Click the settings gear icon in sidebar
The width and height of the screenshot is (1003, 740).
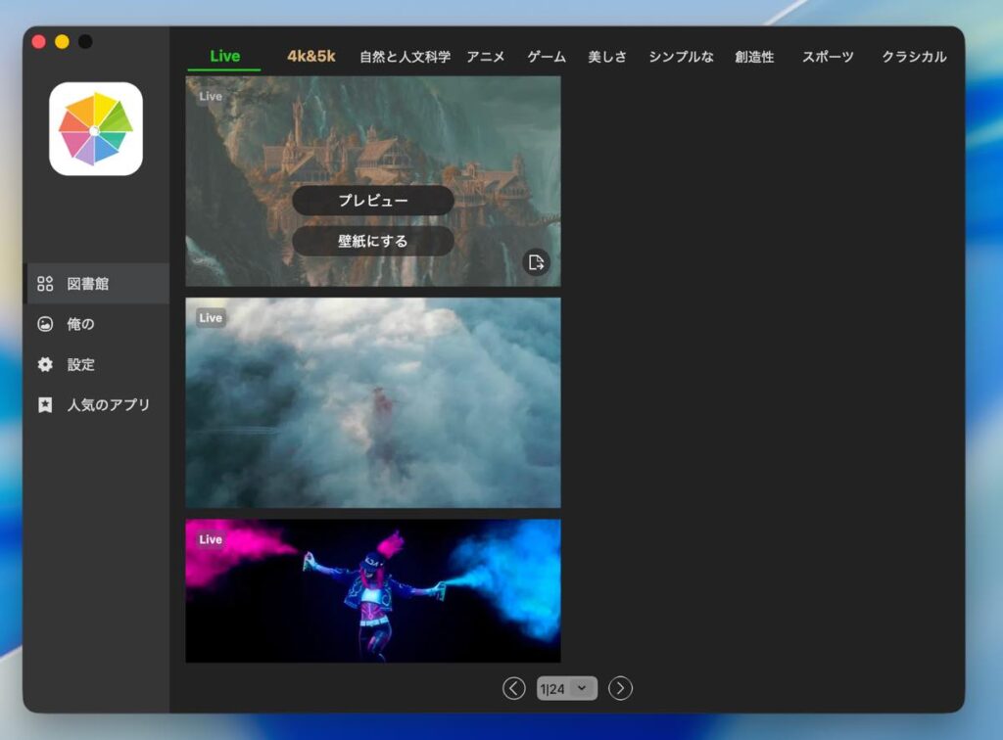pyautogui.click(x=45, y=364)
